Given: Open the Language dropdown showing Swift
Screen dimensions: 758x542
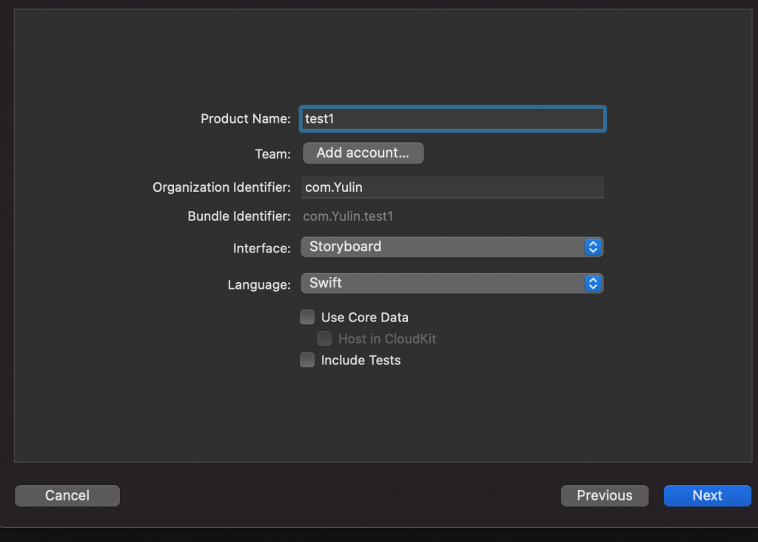Looking at the screenshot, I should (443, 284).
